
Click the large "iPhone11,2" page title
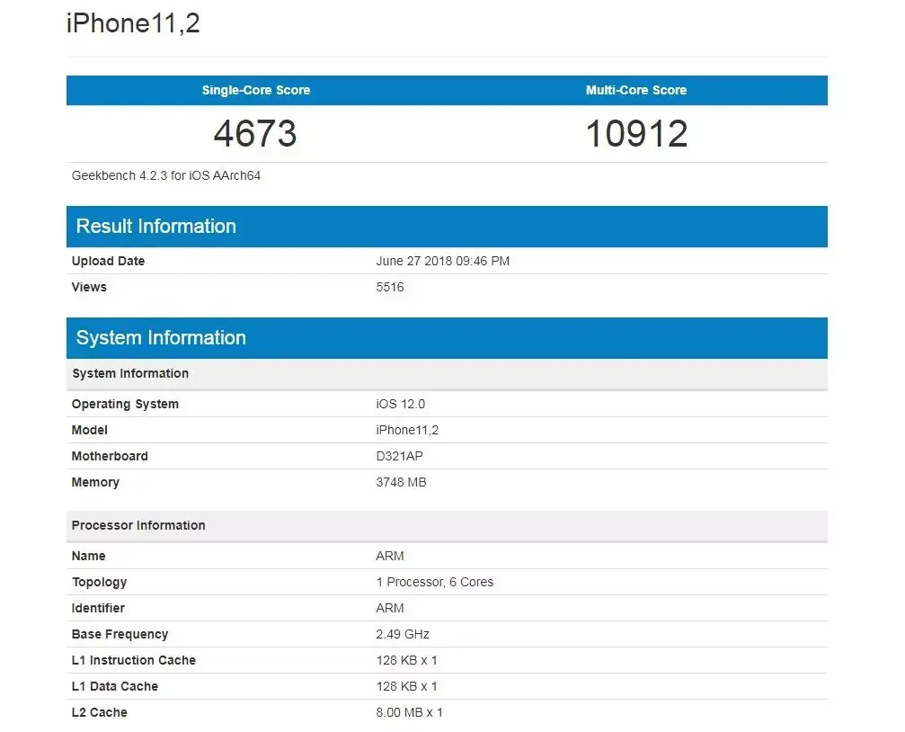(x=133, y=23)
